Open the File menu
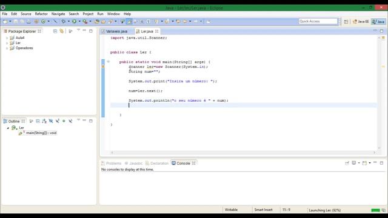Viewport: 388px width, 218px height. [5, 14]
